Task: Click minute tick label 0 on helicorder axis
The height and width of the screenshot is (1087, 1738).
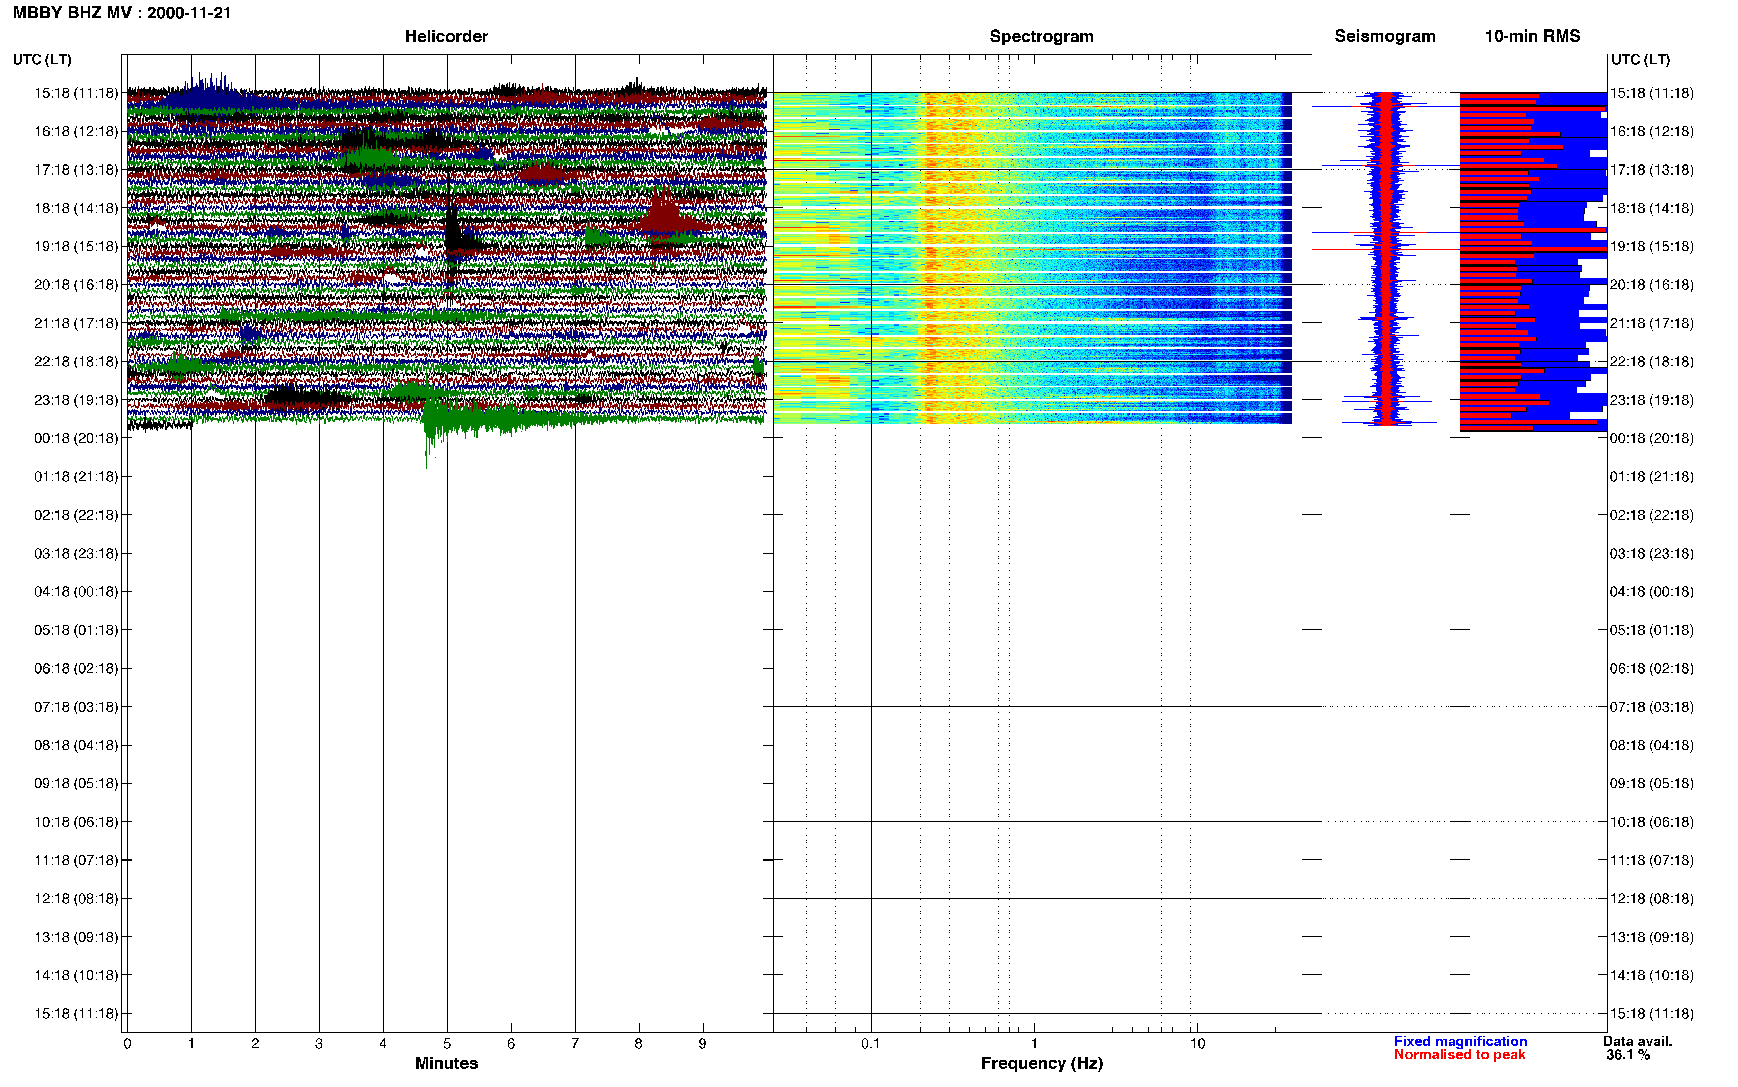Action: [127, 1043]
